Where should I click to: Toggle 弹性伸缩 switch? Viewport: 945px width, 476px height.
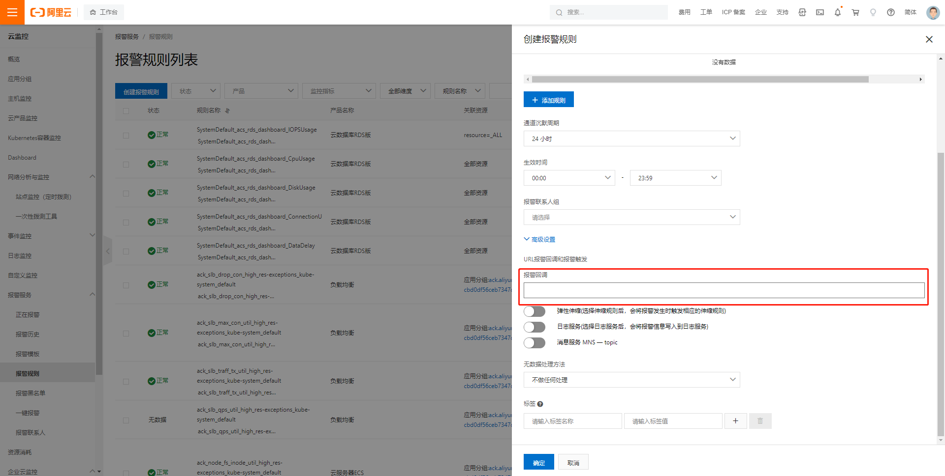tap(535, 311)
